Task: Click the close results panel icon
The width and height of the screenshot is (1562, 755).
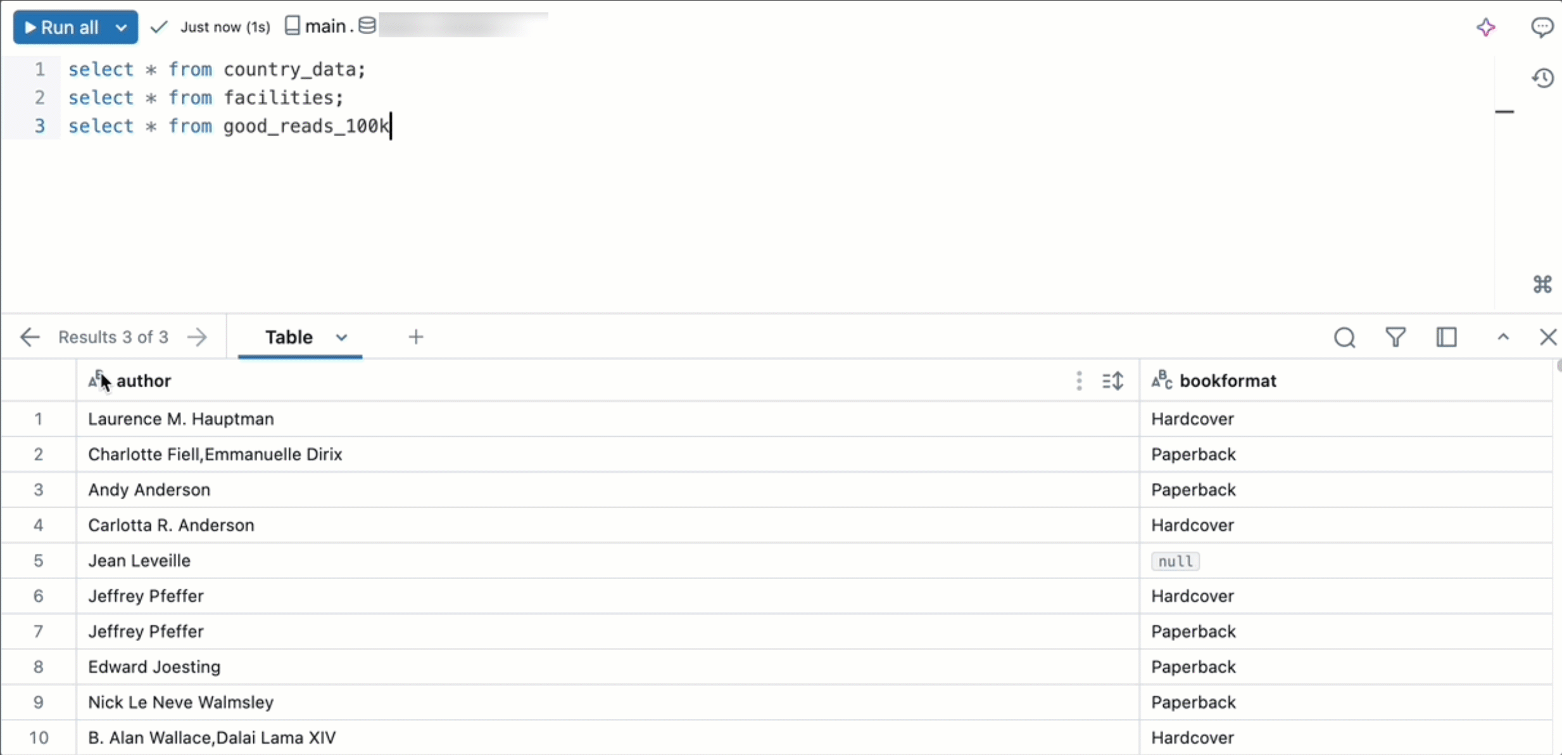Action: point(1548,337)
